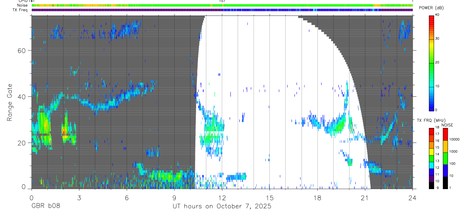Click the 18 tick on UT hours axis

pyautogui.click(x=317, y=197)
